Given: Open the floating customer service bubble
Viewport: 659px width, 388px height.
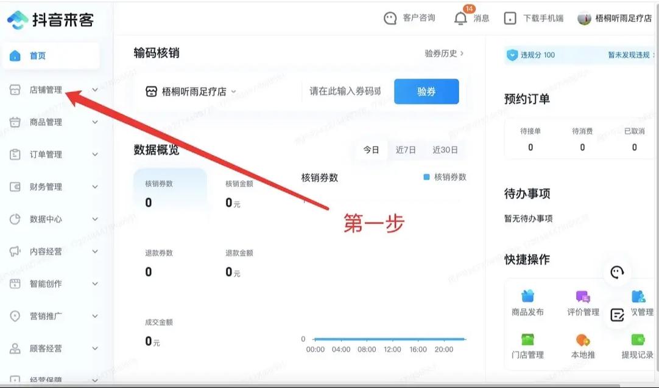Looking at the screenshot, I should [x=617, y=273].
